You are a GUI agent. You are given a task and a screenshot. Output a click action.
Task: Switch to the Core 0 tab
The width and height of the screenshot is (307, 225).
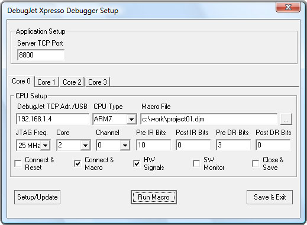coord(21,81)
